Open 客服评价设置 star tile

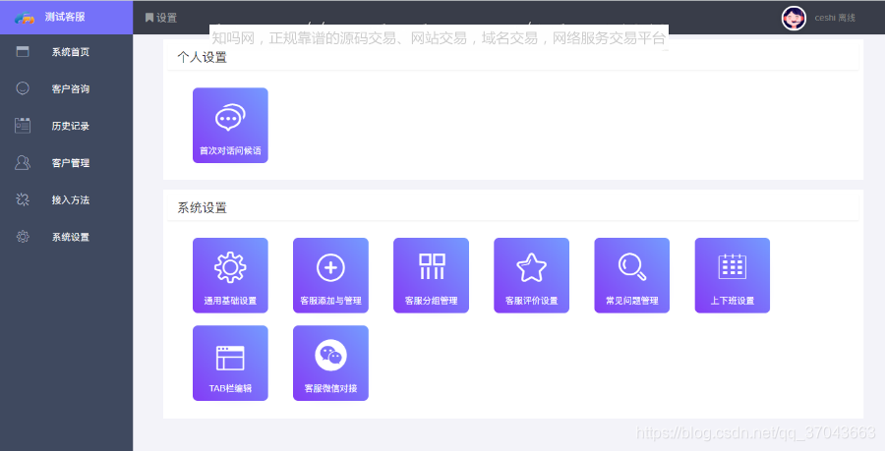tap(532, 275)
